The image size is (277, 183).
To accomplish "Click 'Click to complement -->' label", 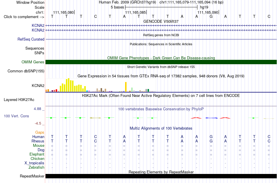I will pyautogui.click(x=24, y=17).
